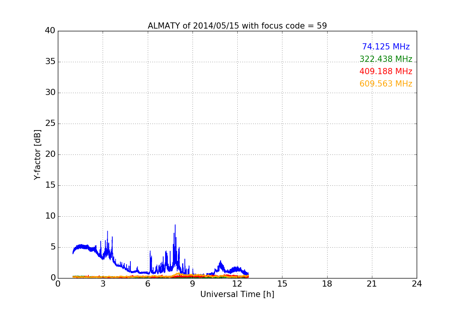Click the x-axis tick label '3'
This screenshot has width=463, height=309.
click(x=103, y=284)
